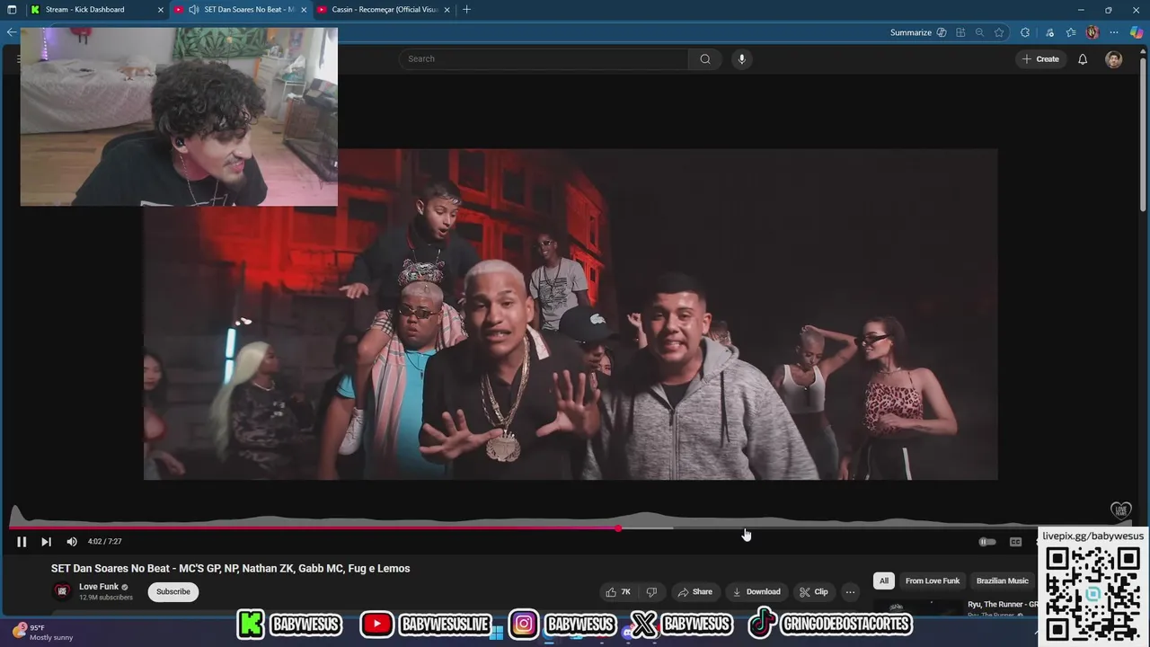Turn on subtitles with the CC button
1150x647 pixels.
coord(1015,542)
